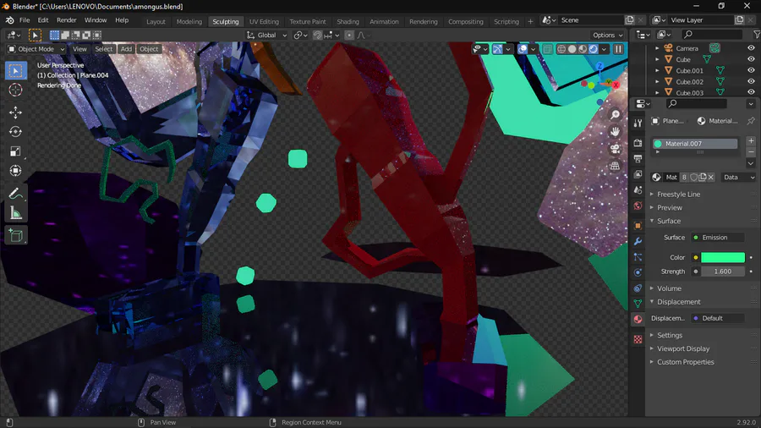Open the Object Constraints properties tab
Screen dimensions: 761x428
click(638, 288)
